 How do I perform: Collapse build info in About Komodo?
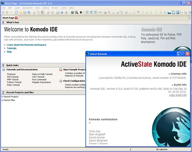tap(172, 85)
